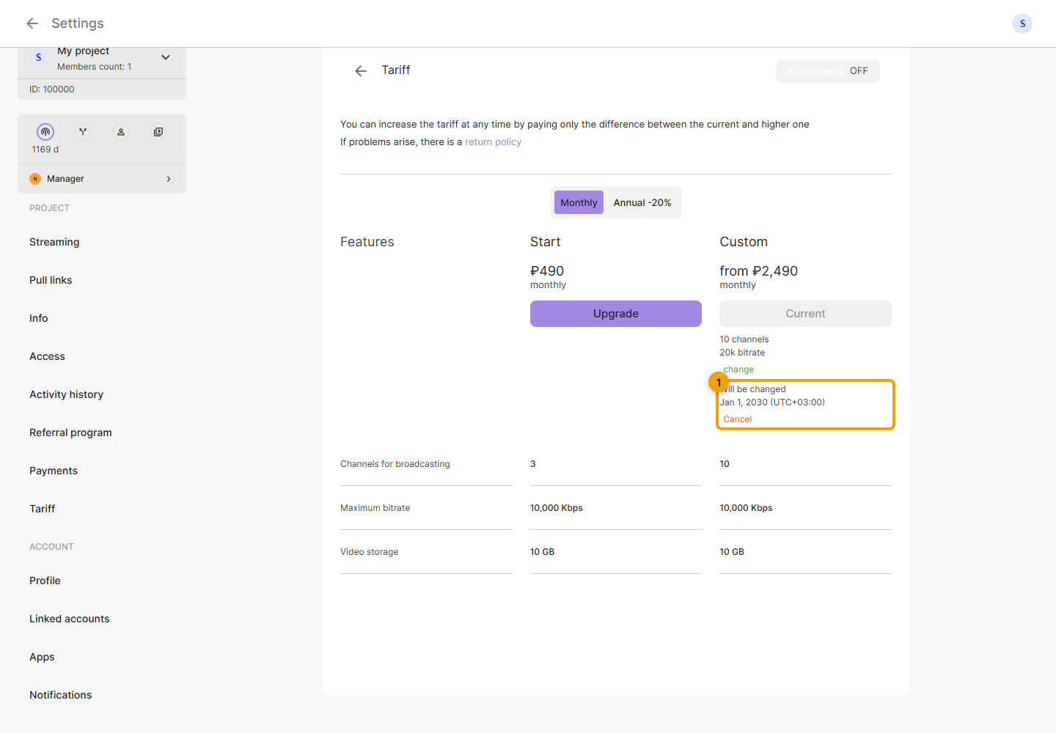Viewport: 1056px width, 733px height.
Task: Select the broadcast streaming icon
Action: coord(45,132)
